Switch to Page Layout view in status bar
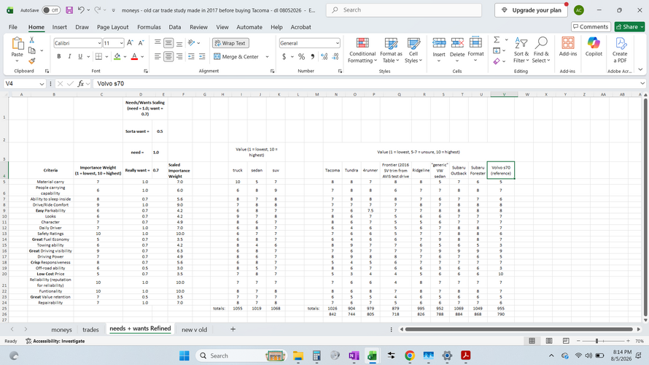Image resolution: width=649 pixels, height=365 pixels. [x=549, y=341]
